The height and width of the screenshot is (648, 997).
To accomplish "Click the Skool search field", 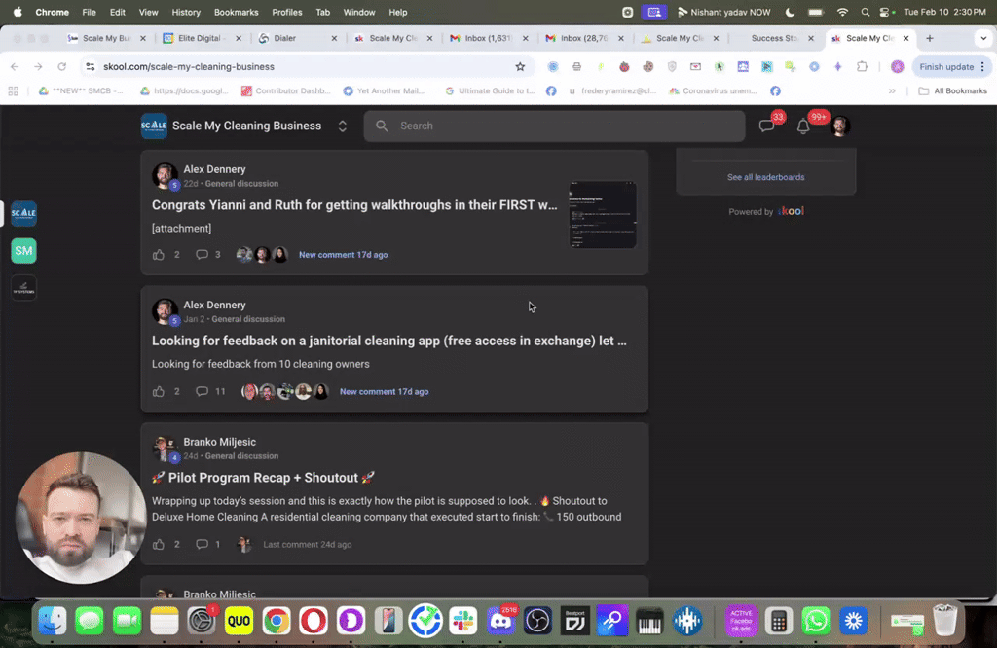I will 554,126.
